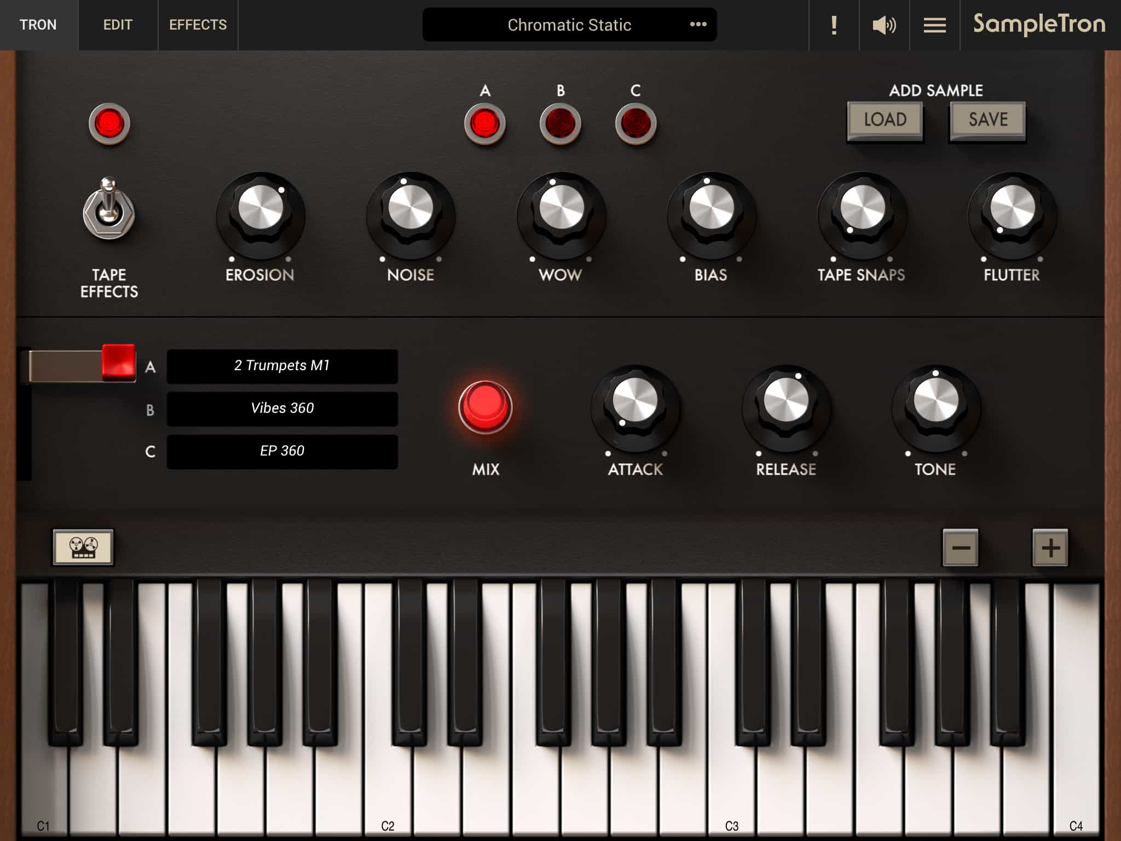Toggle track C red light button

[636, 123]
